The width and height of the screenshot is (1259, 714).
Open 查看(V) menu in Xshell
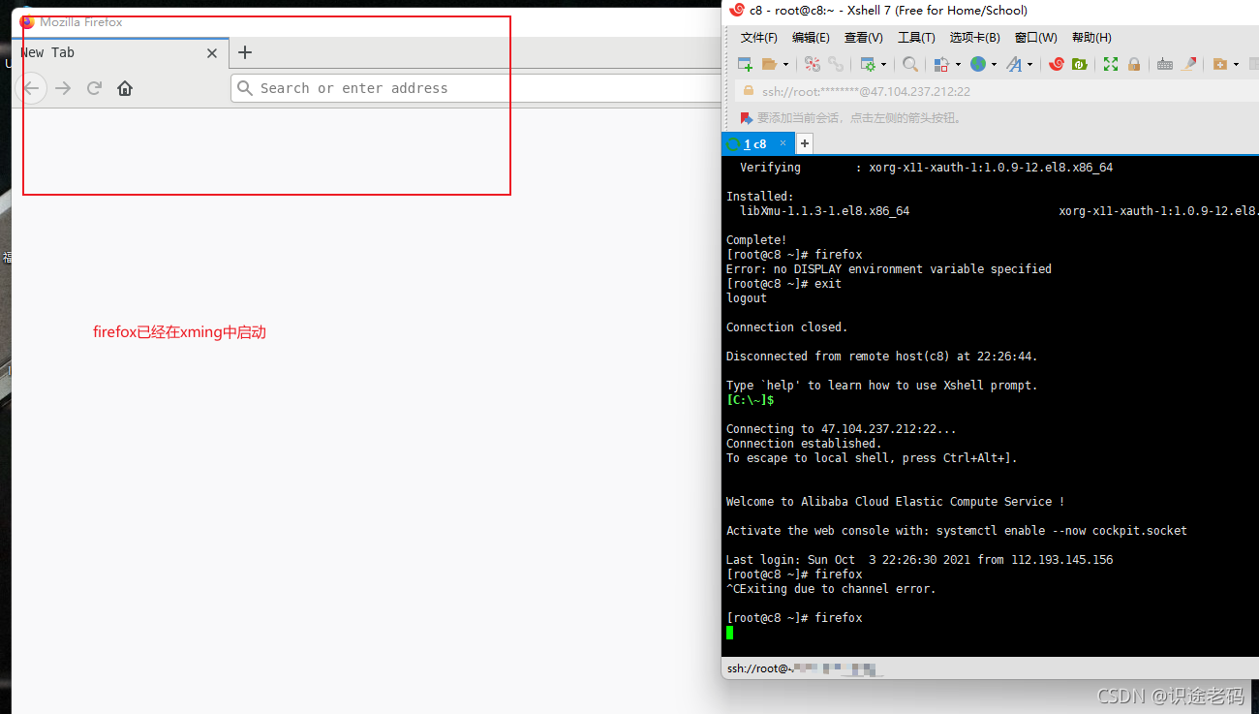pyautogui.click(x=863, y=38)
